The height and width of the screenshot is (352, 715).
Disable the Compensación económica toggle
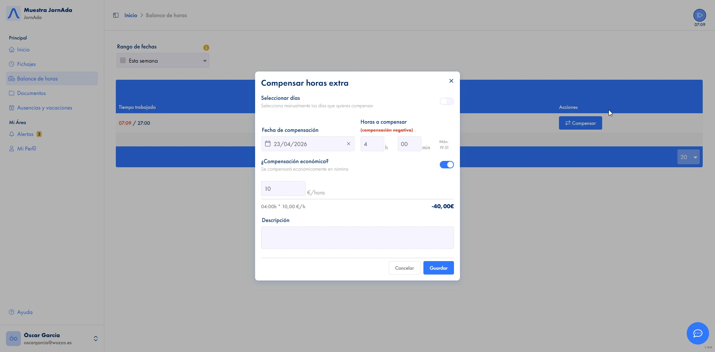[447, 165]
